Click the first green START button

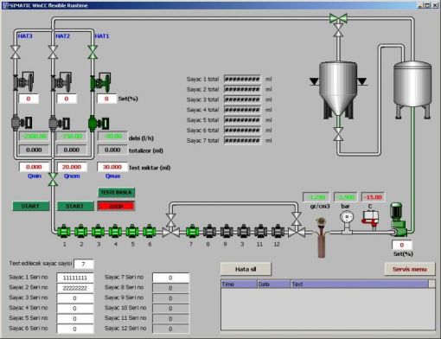click(x=30, y=206)
